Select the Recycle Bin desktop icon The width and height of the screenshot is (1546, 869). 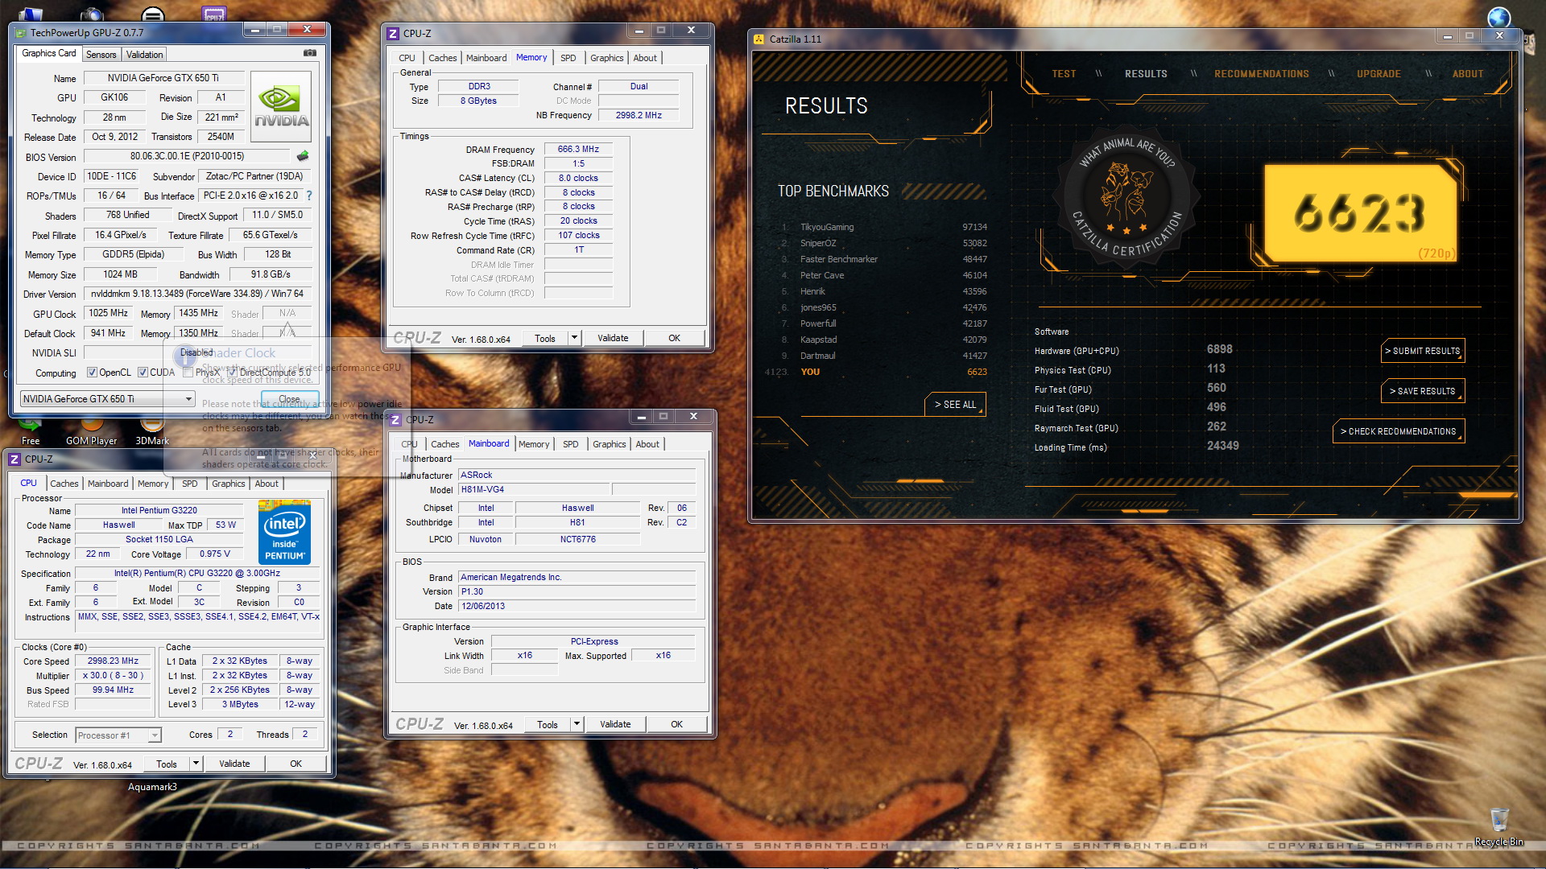click(1498, 827)
